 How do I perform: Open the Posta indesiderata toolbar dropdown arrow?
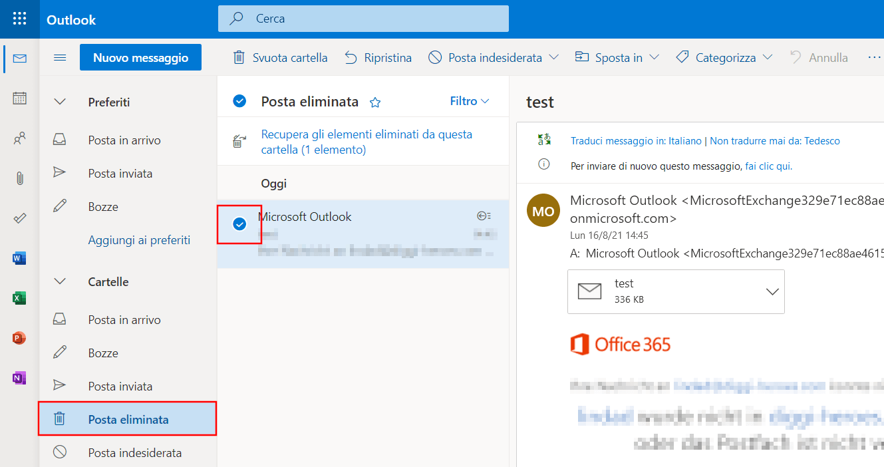tap(555, 58)
